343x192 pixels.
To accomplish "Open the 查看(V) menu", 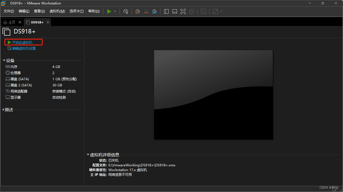I will click(39, 11).
